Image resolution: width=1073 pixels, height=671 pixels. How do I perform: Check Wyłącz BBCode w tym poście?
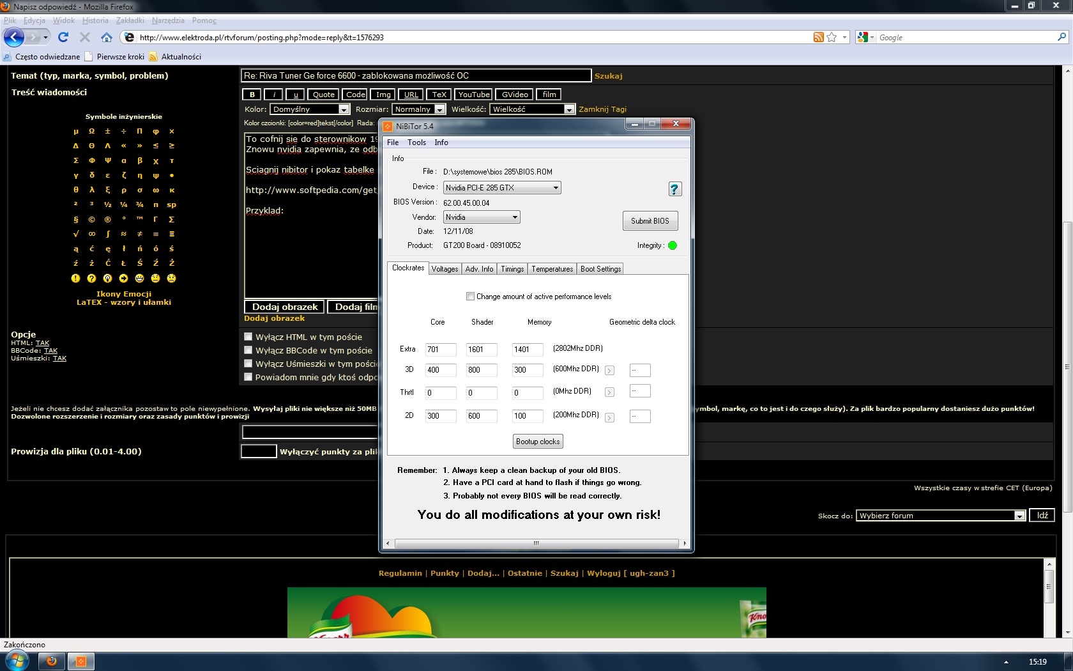[x=248, y=350]
